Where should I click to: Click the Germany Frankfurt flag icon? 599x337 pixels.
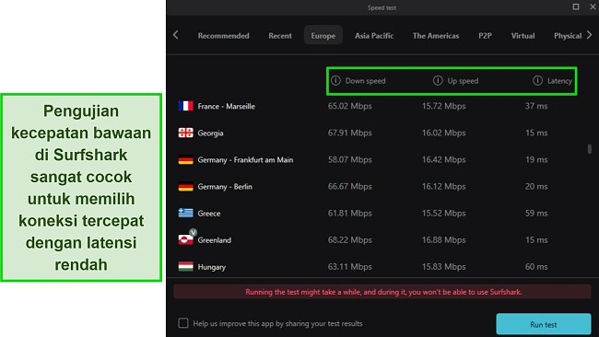(x=185, y=159)
